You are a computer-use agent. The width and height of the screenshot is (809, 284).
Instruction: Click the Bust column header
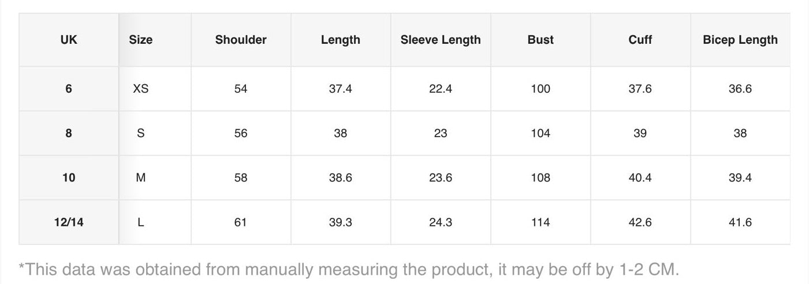(540, 40)
